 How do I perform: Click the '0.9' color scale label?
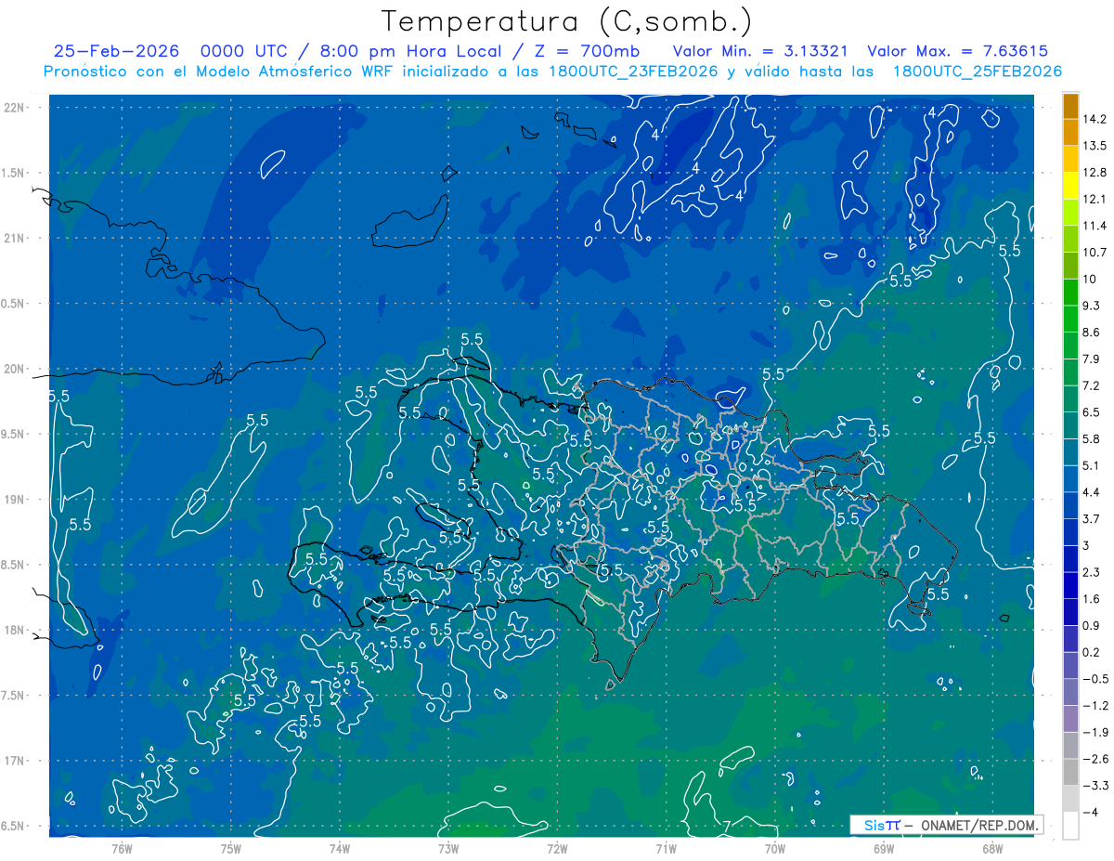click(1093, 625)
